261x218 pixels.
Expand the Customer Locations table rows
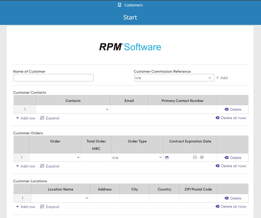point(49,206)
